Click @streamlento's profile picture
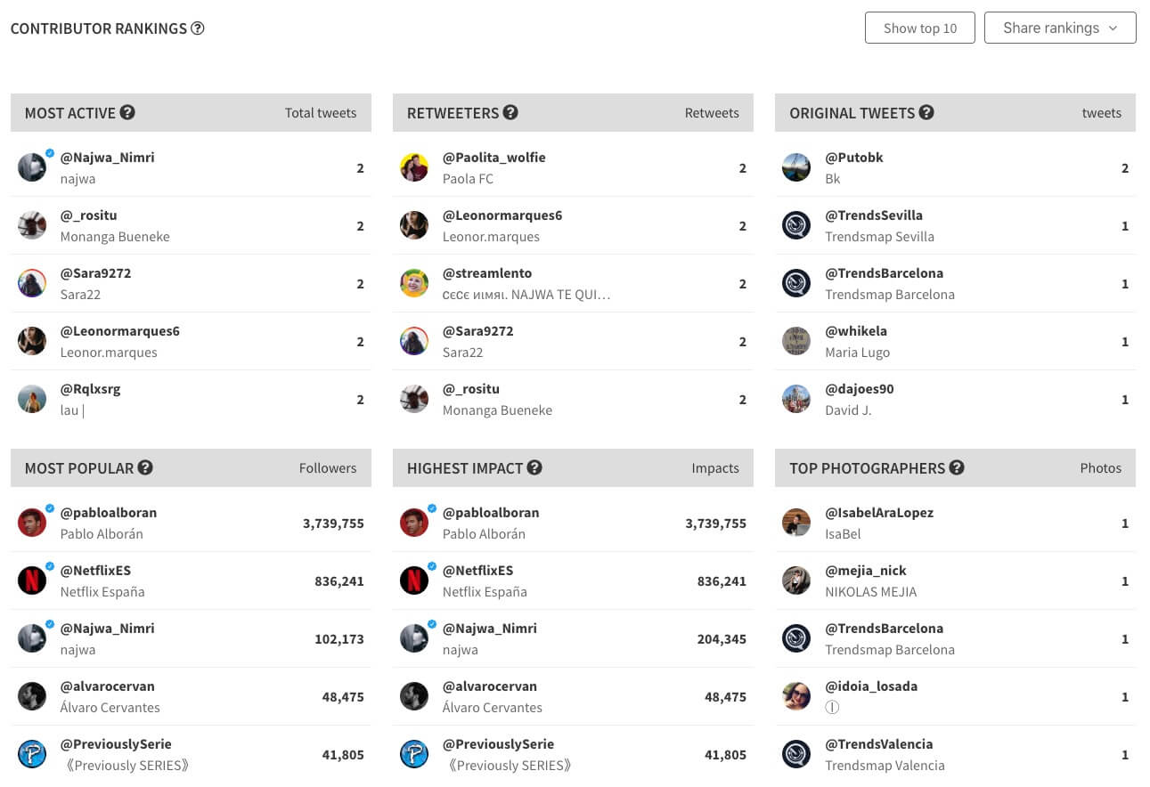1150x787 pixels. click(414, 282)
